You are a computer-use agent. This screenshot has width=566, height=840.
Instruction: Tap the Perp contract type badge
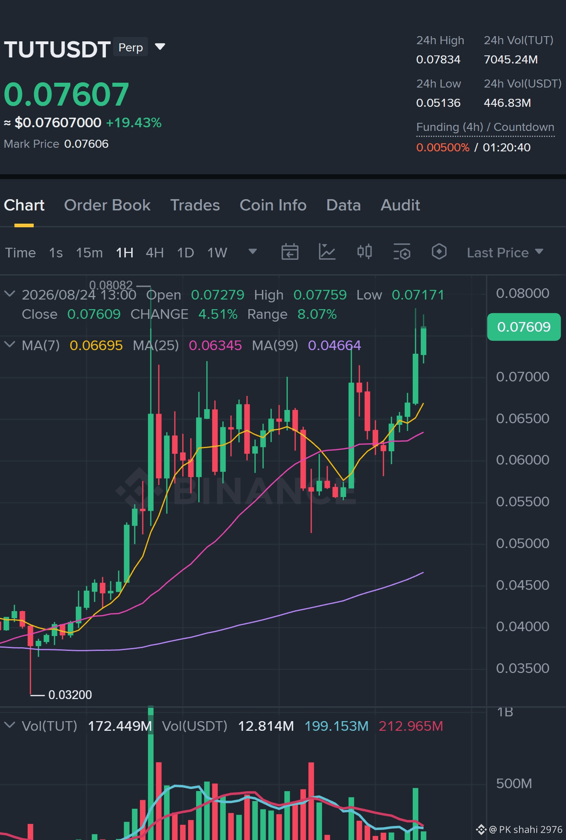tap(131, 47)
